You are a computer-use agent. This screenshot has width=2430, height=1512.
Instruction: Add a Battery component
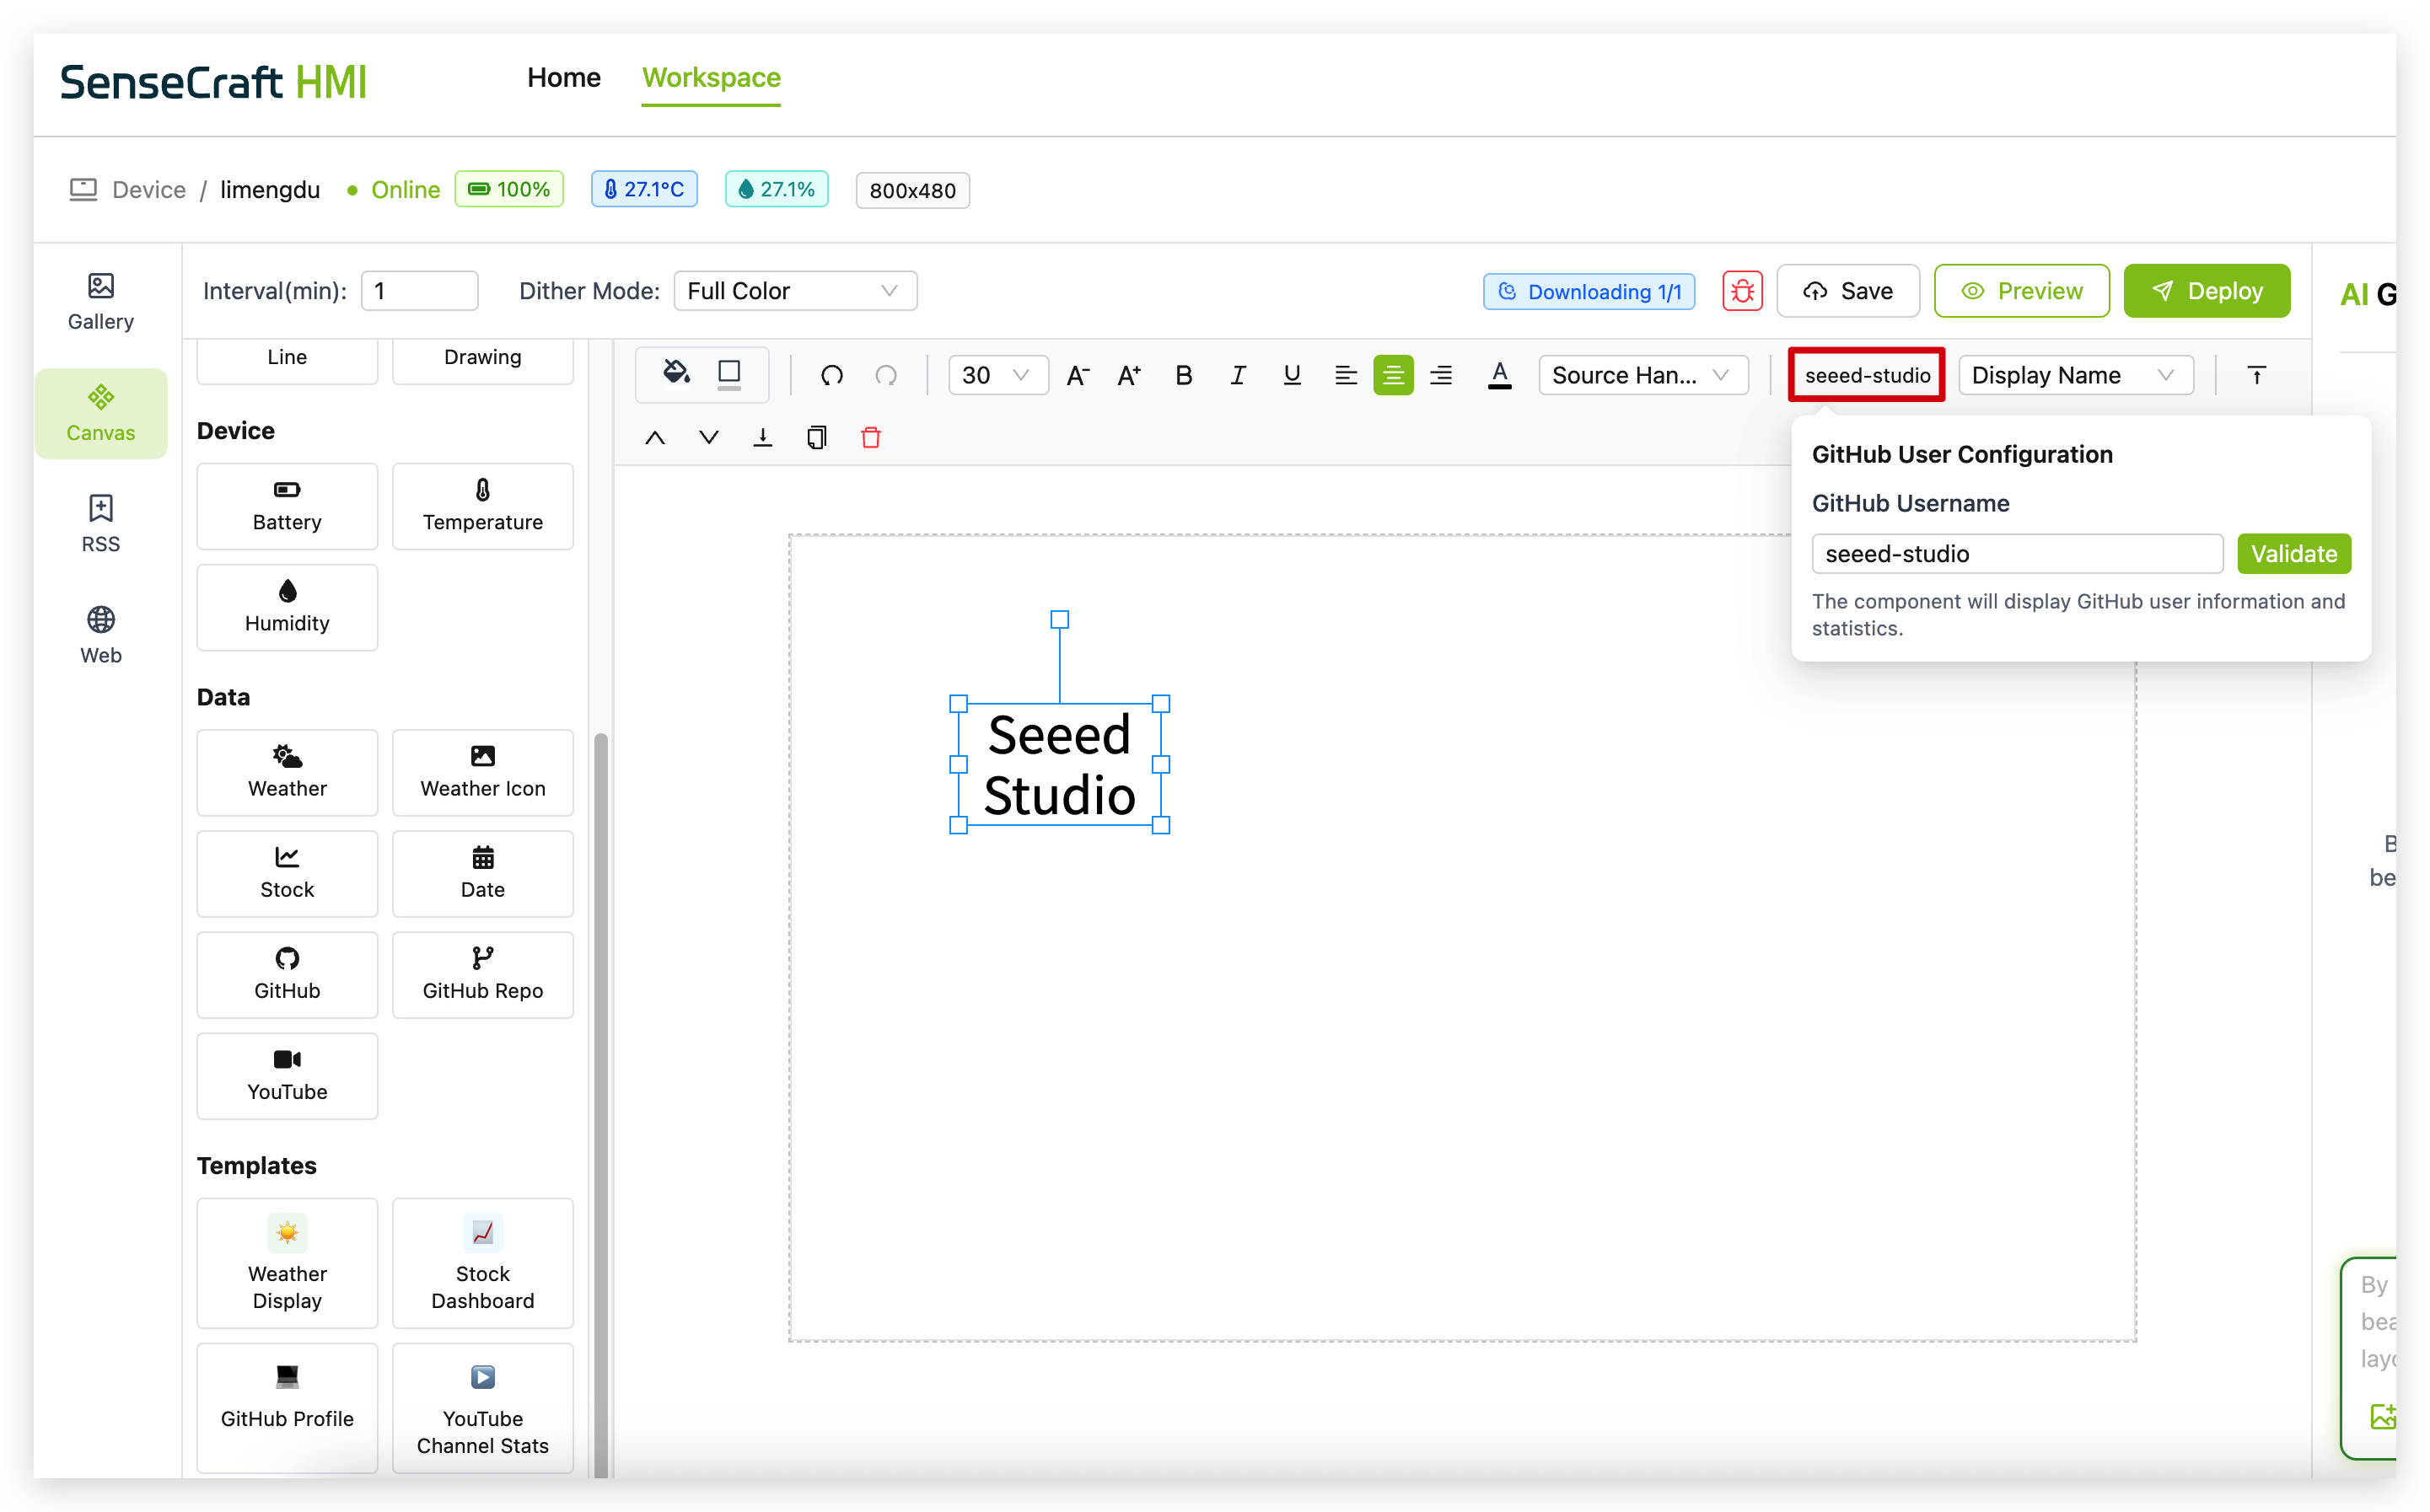tap(288, 506)
